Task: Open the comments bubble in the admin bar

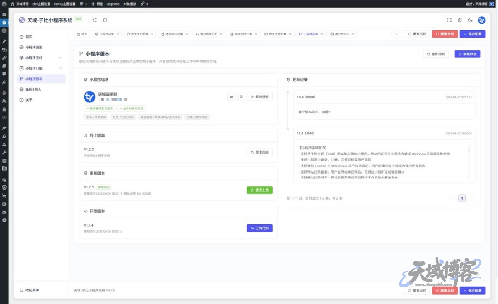Action: tap(83, 4)
